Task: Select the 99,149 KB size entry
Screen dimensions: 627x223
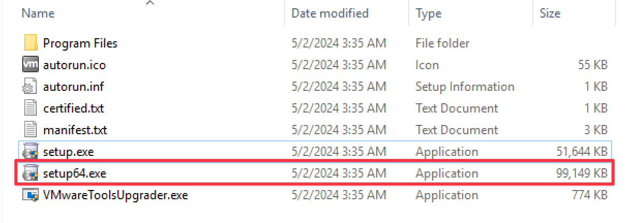Action: 578,173
